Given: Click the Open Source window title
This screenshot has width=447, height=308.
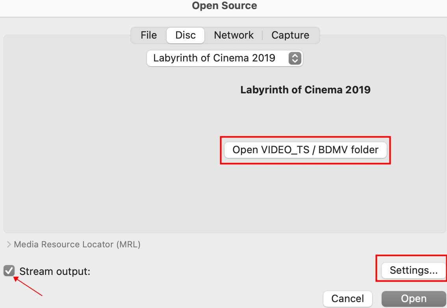Looking at the screenshot, I should (224, 6).
